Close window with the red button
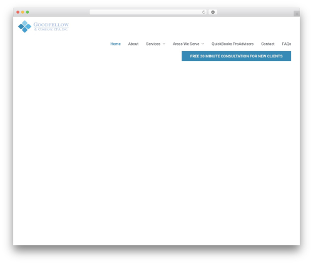Screen dimensions: 313x264 [18, 12]
